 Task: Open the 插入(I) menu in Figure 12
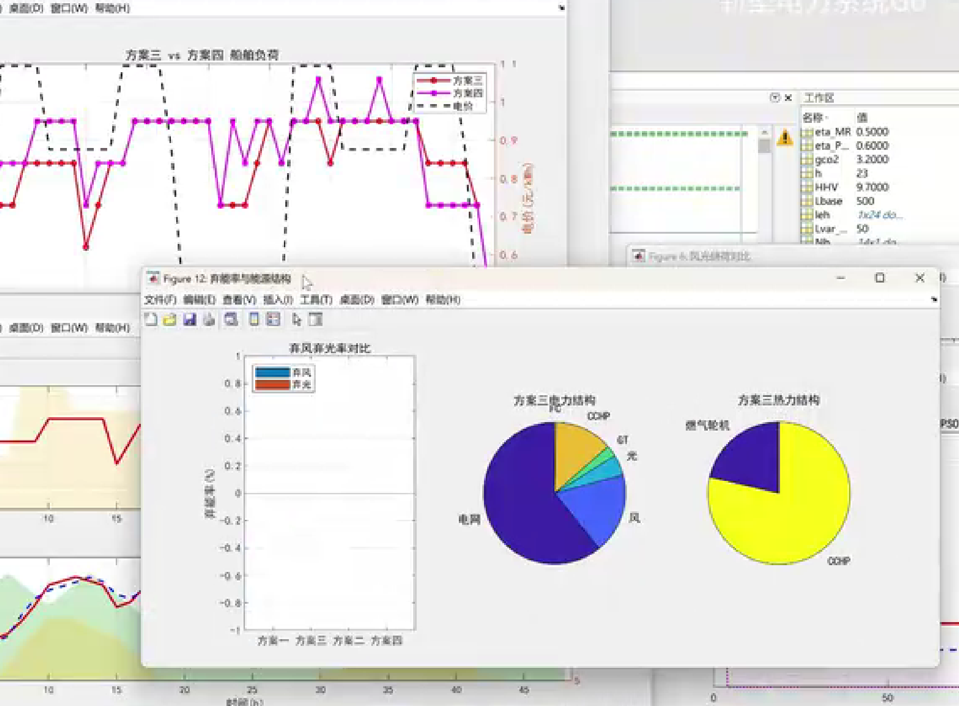[278, 300]
